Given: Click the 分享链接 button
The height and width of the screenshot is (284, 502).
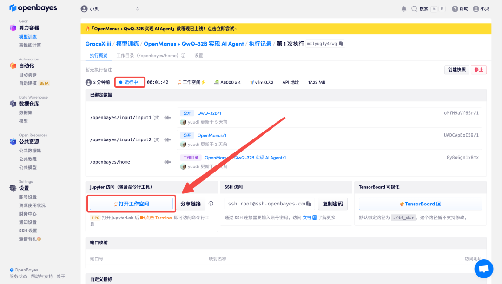Looking at the screenshot, I should (191, 204).
